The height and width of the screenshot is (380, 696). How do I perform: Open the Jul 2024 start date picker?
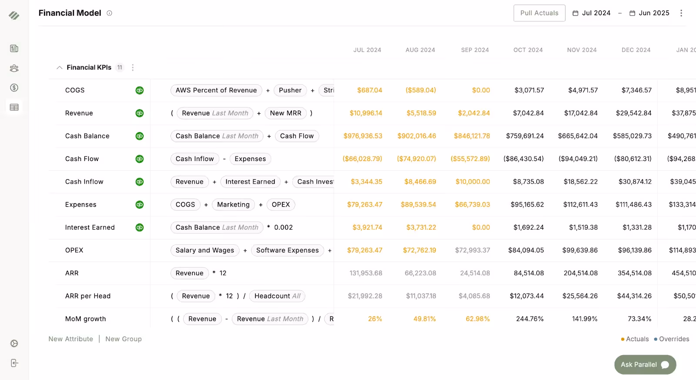coord(592,13)
